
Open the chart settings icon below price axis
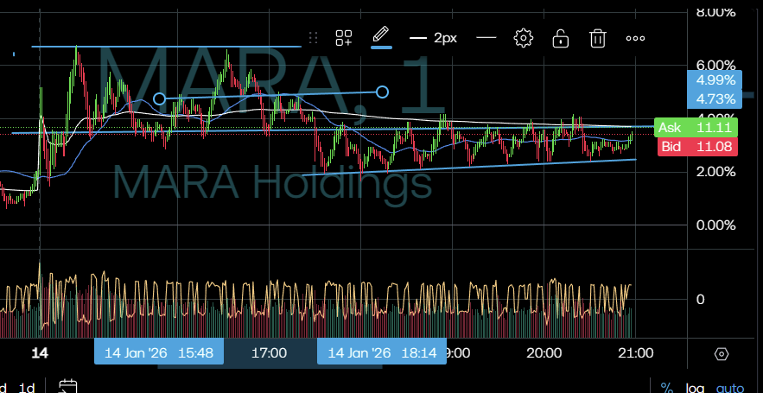coord(722,354)
